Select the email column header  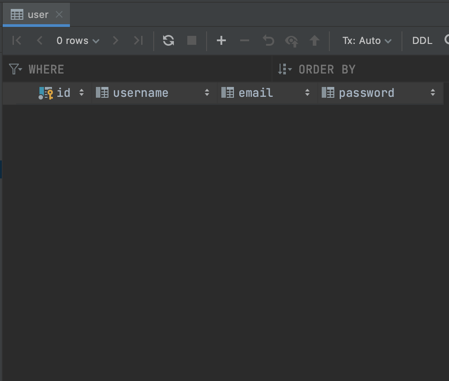[268, 93]
